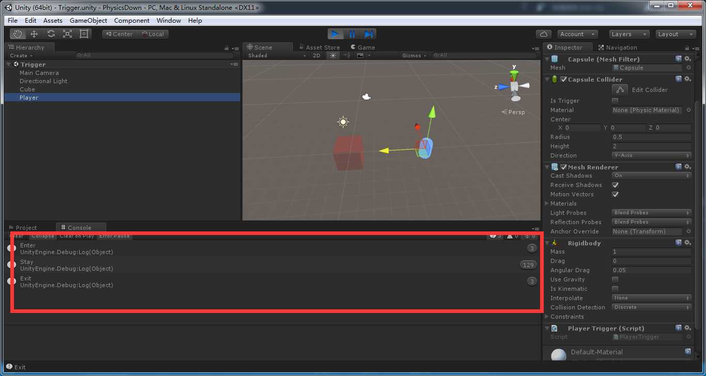Screen dimensions: 706x376
Task: Toggle Local coordinate space button
Action: point(152,34)
